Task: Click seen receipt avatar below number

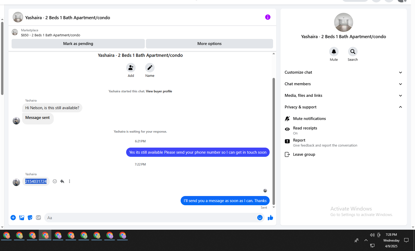Action: [x=265, y=190]
